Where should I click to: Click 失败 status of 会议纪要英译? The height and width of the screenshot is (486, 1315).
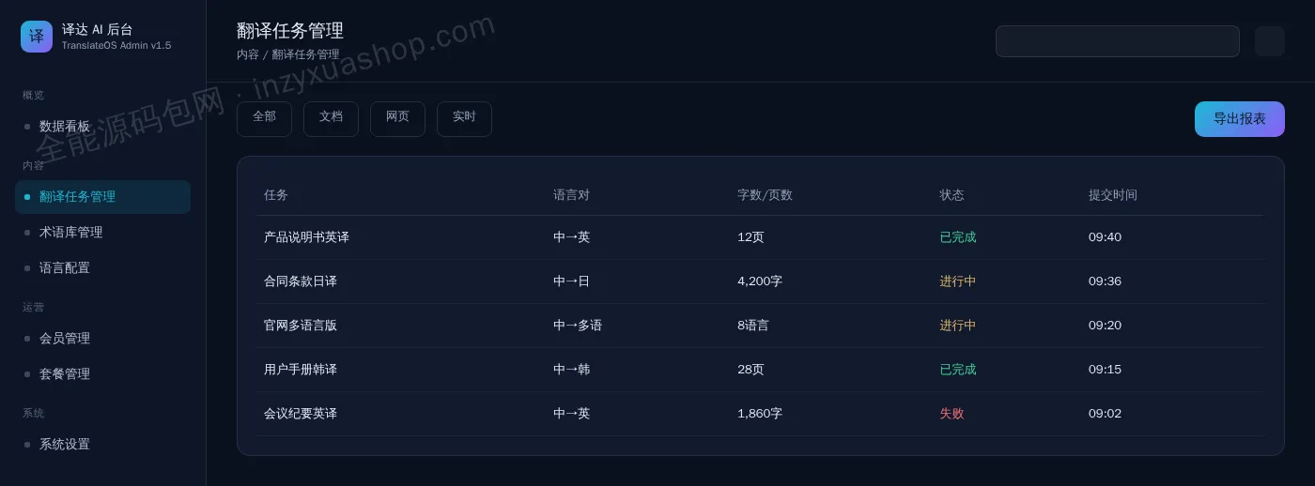coord(951,414)
